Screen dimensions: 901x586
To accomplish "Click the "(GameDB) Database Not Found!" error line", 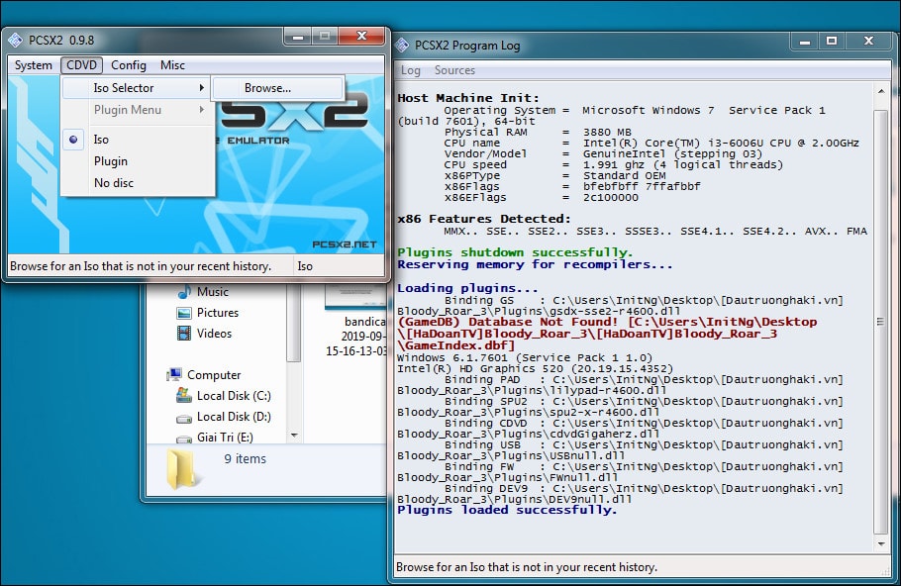I will point(607,334).
